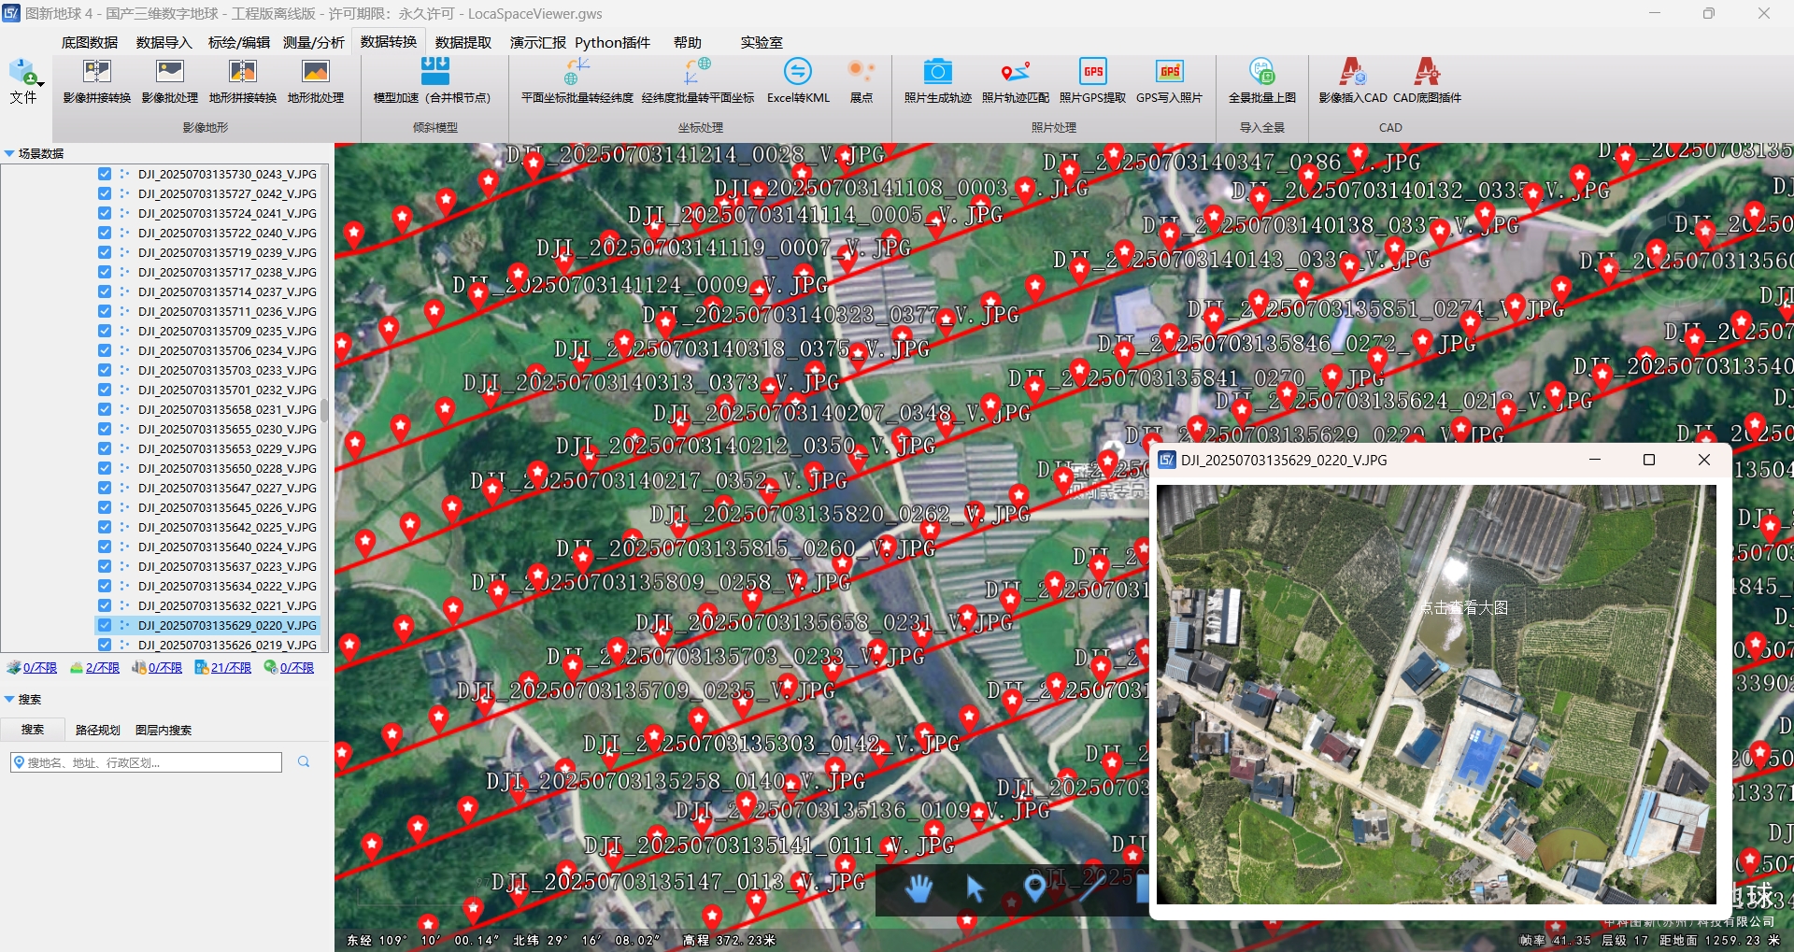This screenshot has width=1794, height=952.
Task: Open 经纬度批量转平面坐标 converter
Action: point(698,80)
